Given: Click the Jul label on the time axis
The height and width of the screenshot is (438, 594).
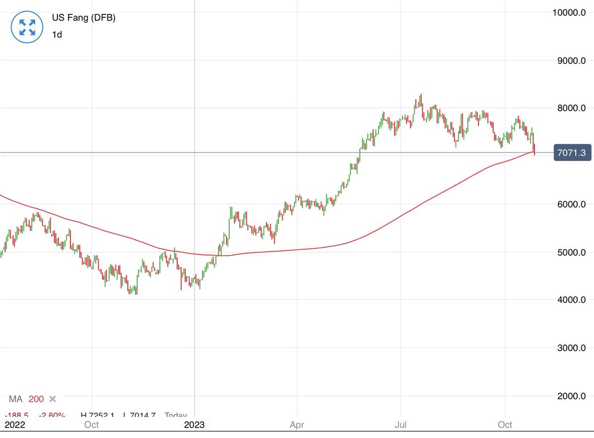Looking at the screenshot, I should point(401,425).
